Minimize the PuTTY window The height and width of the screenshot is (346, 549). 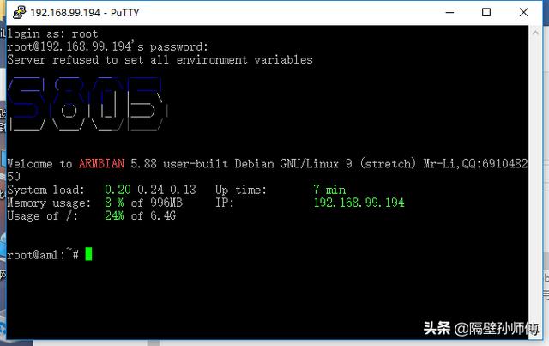449,13
